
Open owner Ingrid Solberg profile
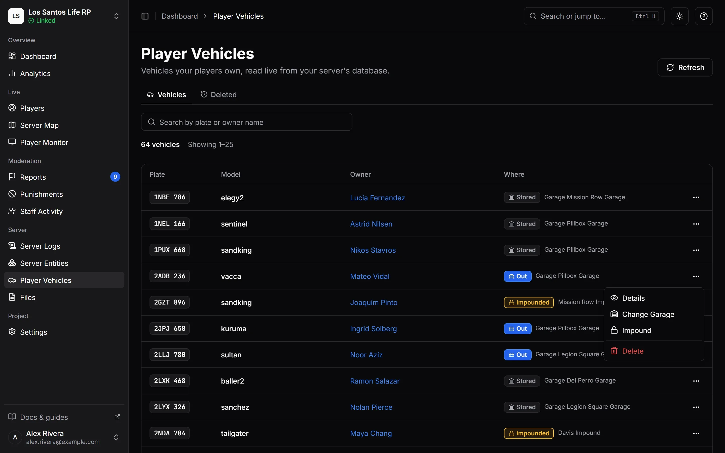(x=373, y=329)
